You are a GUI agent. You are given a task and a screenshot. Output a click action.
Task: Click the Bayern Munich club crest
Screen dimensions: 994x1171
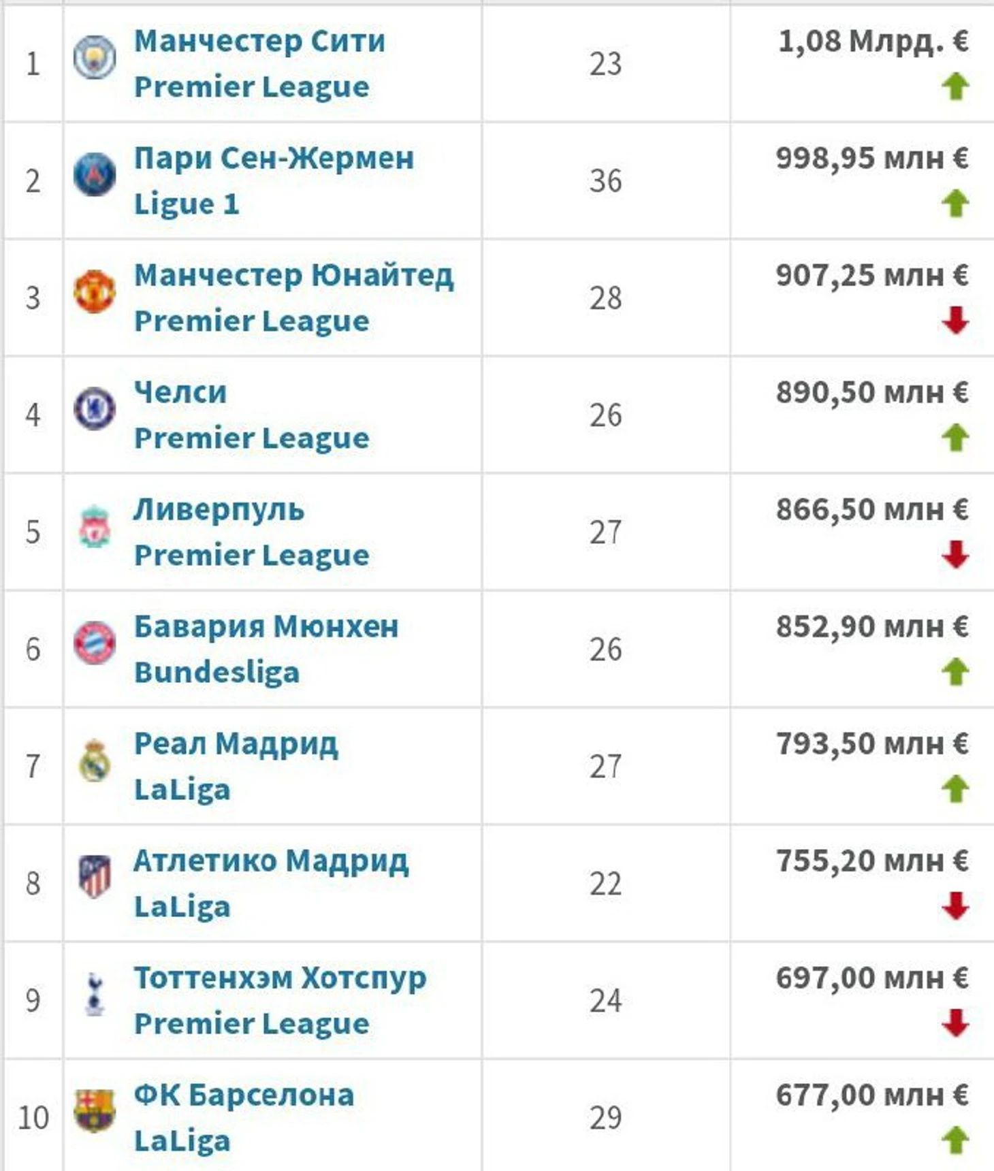tap(95, 643)
